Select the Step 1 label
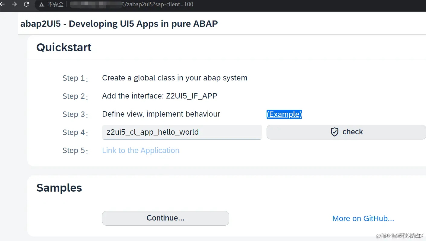Screen dimensions: 426x241 (75, 78)
